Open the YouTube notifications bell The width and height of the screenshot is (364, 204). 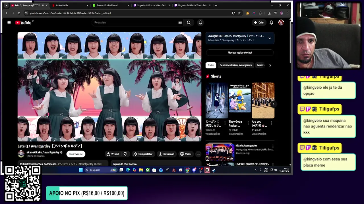(271, 22)
